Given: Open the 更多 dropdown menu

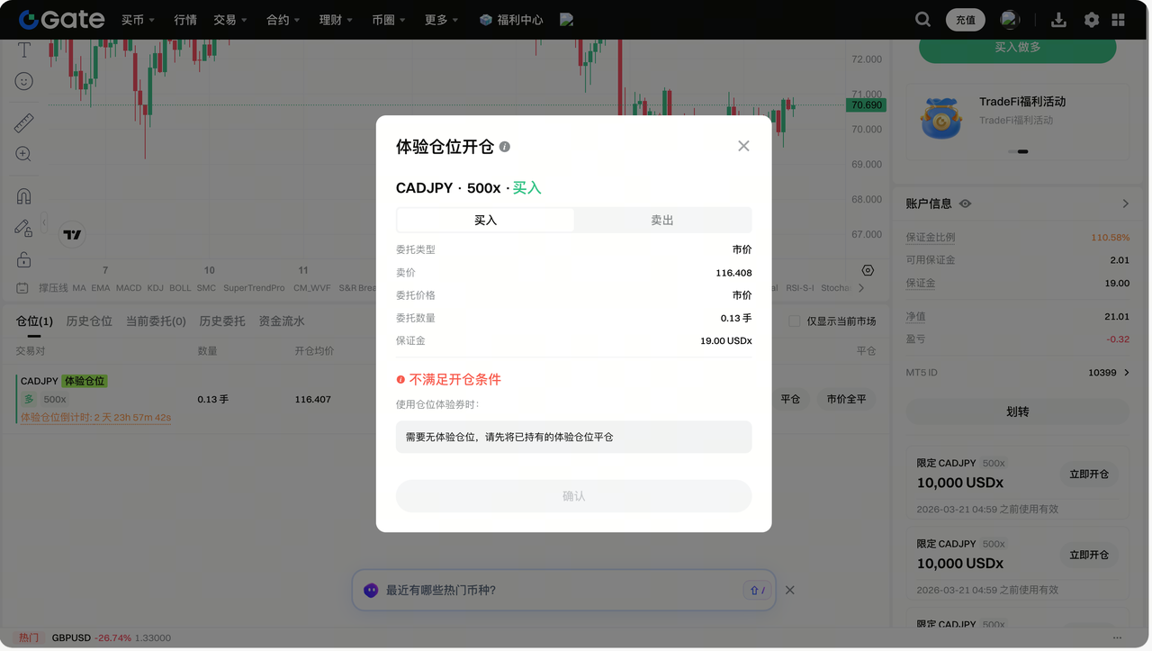Looking at the screenshot, I should click(441, 20).
